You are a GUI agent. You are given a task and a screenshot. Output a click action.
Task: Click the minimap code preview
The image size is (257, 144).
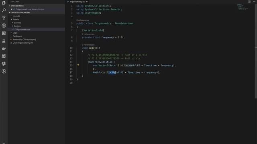[243, 7]
